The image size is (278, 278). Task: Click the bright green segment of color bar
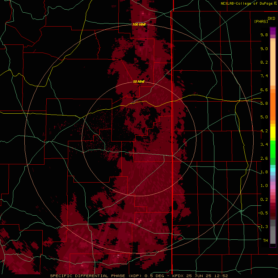coord(273,149)
